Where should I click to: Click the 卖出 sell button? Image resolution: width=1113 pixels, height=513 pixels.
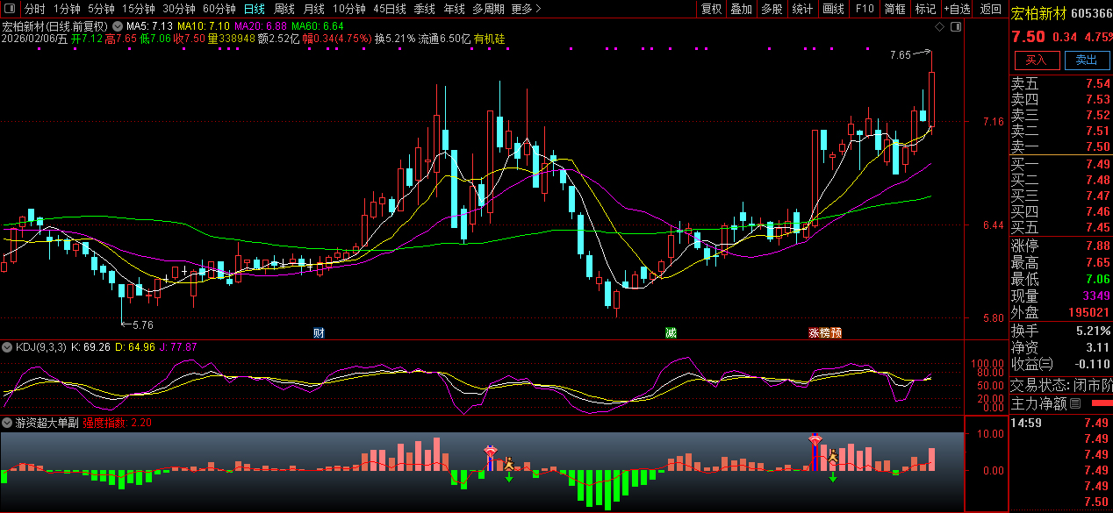[x=1086, y=60]
